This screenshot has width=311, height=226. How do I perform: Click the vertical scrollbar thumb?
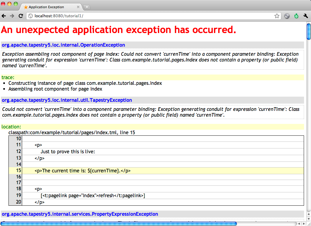click(x=309, y=32)
